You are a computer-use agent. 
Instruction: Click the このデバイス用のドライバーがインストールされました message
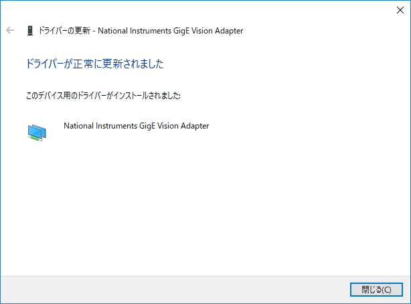point(103,96)
